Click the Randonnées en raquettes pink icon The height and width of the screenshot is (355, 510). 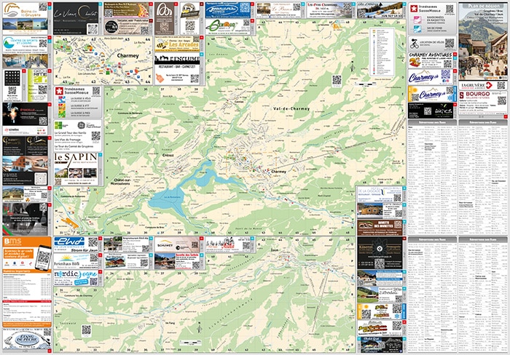(x=417, y=20)
